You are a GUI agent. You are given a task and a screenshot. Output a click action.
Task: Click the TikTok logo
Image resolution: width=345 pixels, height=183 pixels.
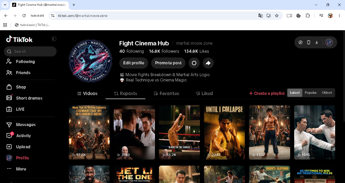tap(19, 39)
